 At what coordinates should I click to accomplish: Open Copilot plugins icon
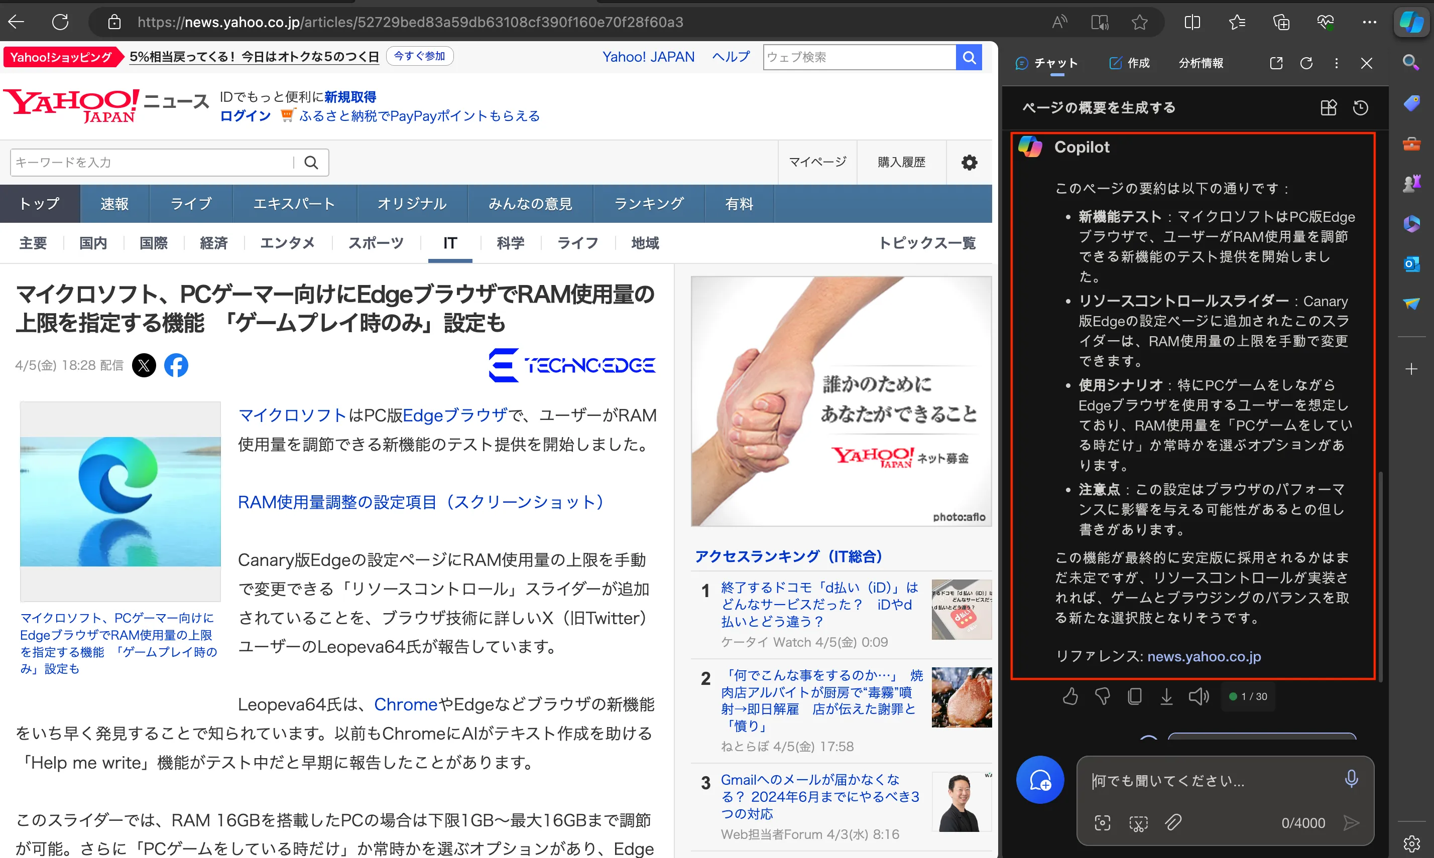1328,107
